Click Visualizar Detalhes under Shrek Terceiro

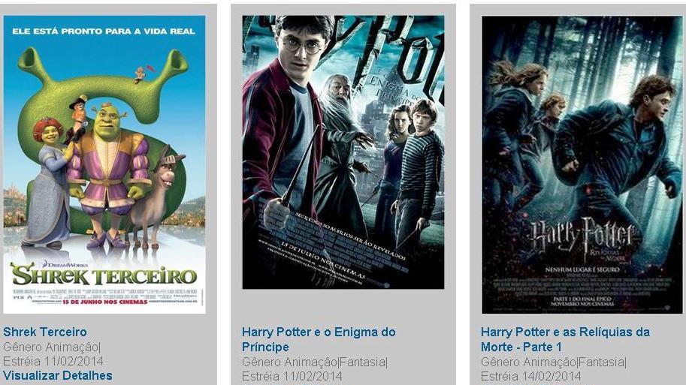tap(58, 375)
